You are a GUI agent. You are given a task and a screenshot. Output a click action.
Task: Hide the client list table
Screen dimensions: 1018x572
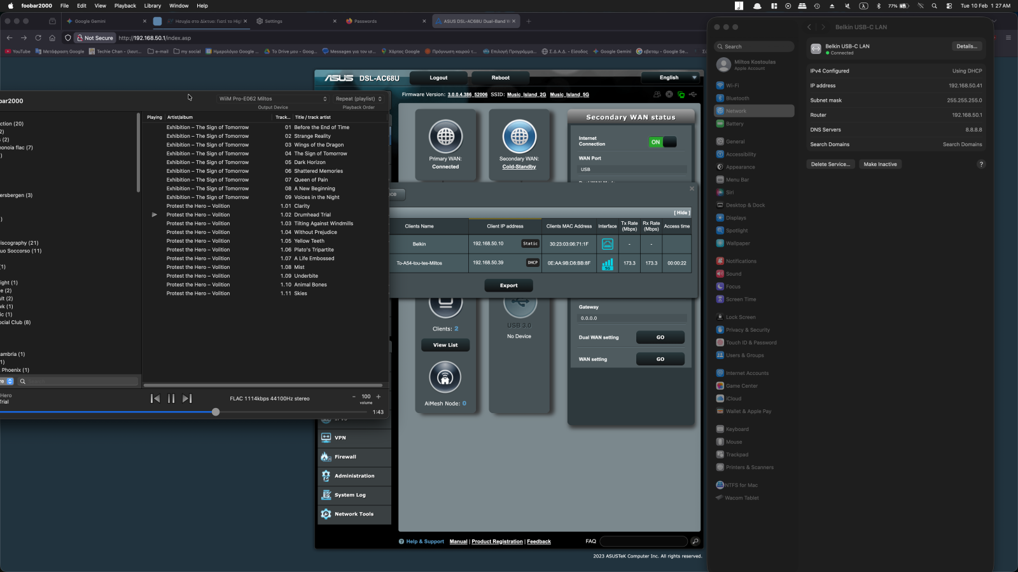(682, 213)
